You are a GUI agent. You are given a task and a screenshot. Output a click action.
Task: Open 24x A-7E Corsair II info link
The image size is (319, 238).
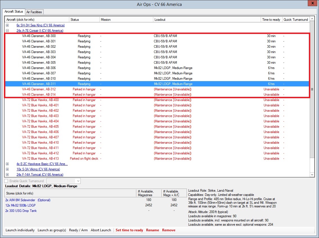tap(40, 31)
